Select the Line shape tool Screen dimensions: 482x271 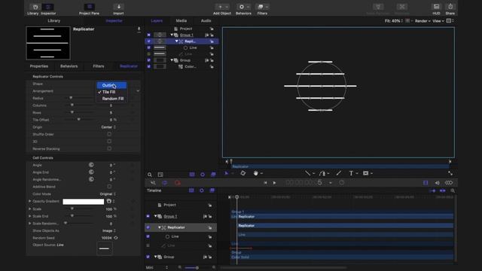[307, 173]
